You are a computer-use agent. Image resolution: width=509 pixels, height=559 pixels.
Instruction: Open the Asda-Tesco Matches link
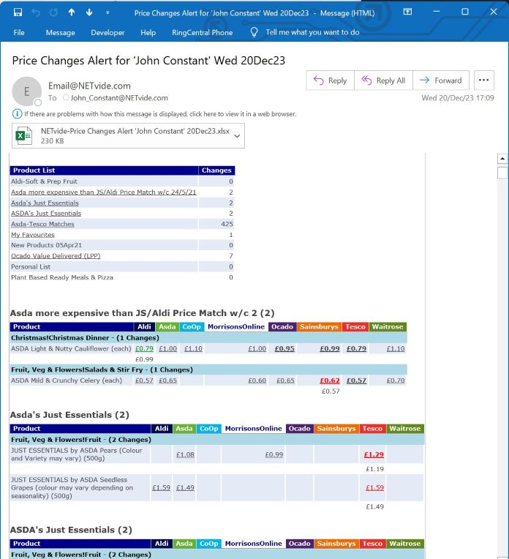(x=42, y=224)
